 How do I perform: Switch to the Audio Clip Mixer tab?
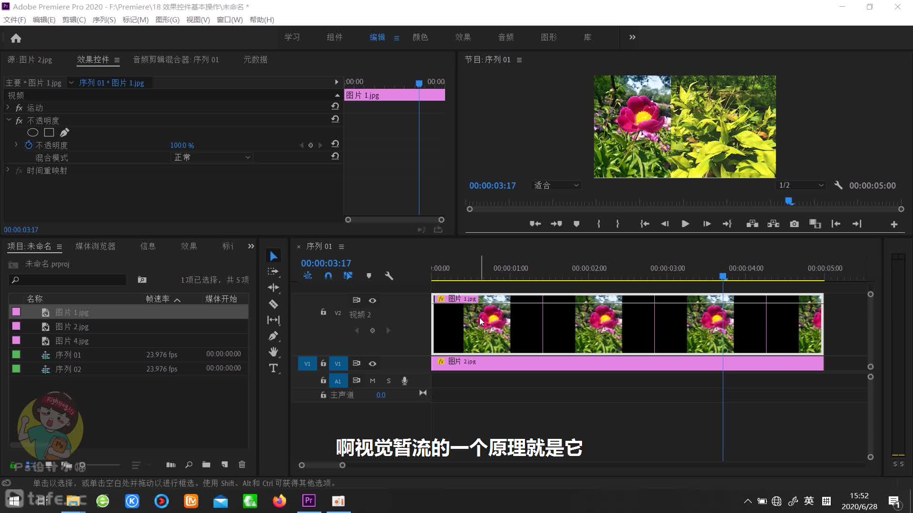click(176, 59)
